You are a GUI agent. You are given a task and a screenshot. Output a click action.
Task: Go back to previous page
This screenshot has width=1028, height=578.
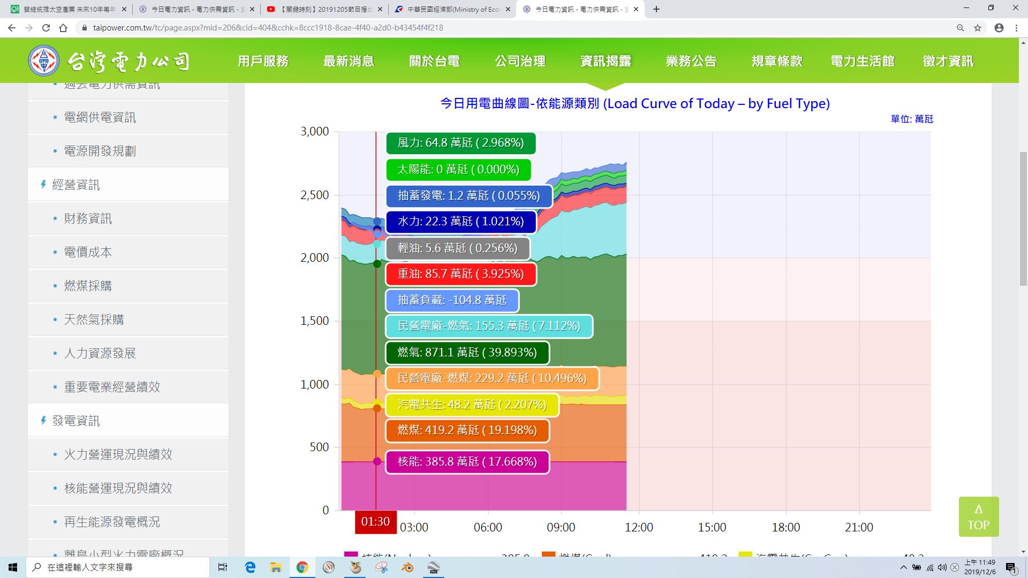12,28
